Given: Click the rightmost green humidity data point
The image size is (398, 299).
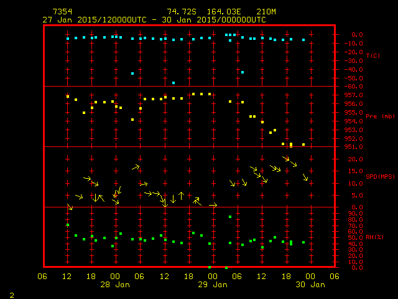Looking at the screenshot, I should [x=303, y=242].
